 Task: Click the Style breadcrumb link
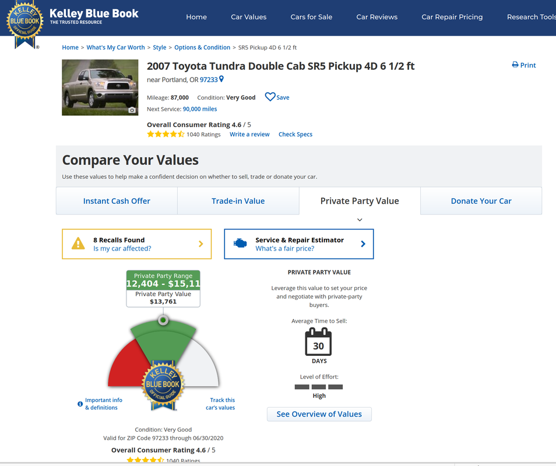[x=160, y=48]
